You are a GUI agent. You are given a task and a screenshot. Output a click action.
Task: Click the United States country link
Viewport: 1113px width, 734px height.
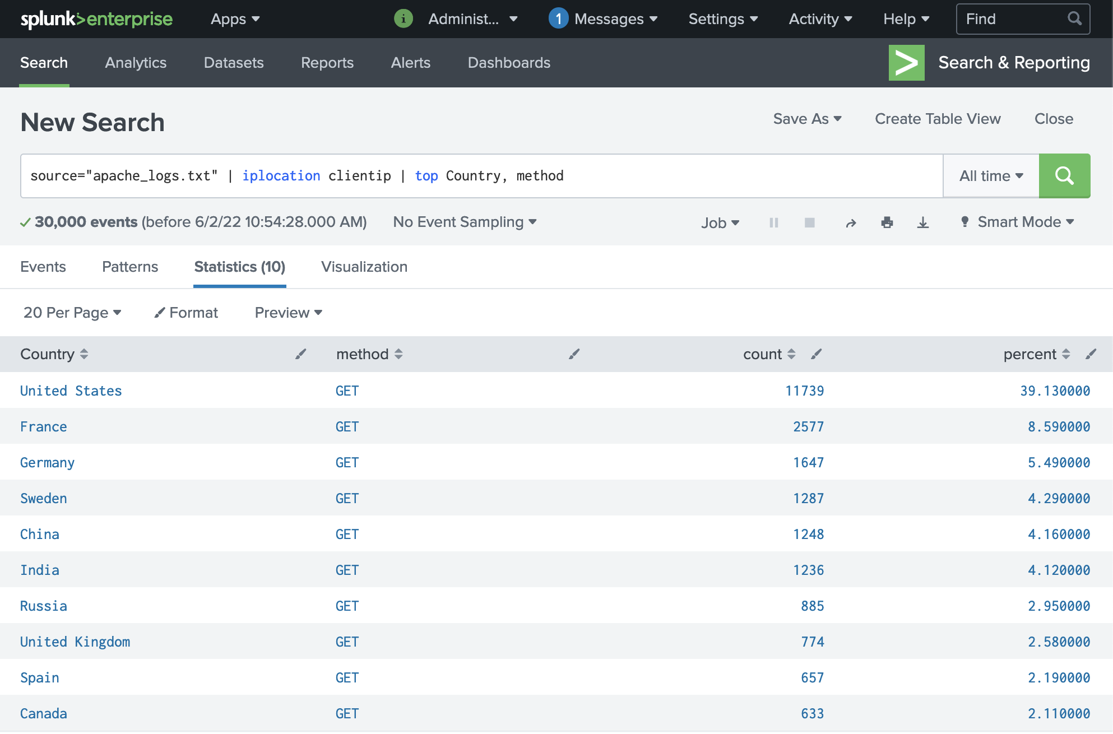[x=71, y=391]
